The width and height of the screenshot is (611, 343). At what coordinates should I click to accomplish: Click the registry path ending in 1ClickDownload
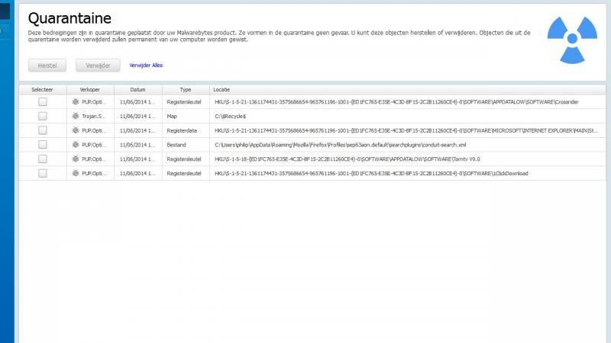(371, 173)
